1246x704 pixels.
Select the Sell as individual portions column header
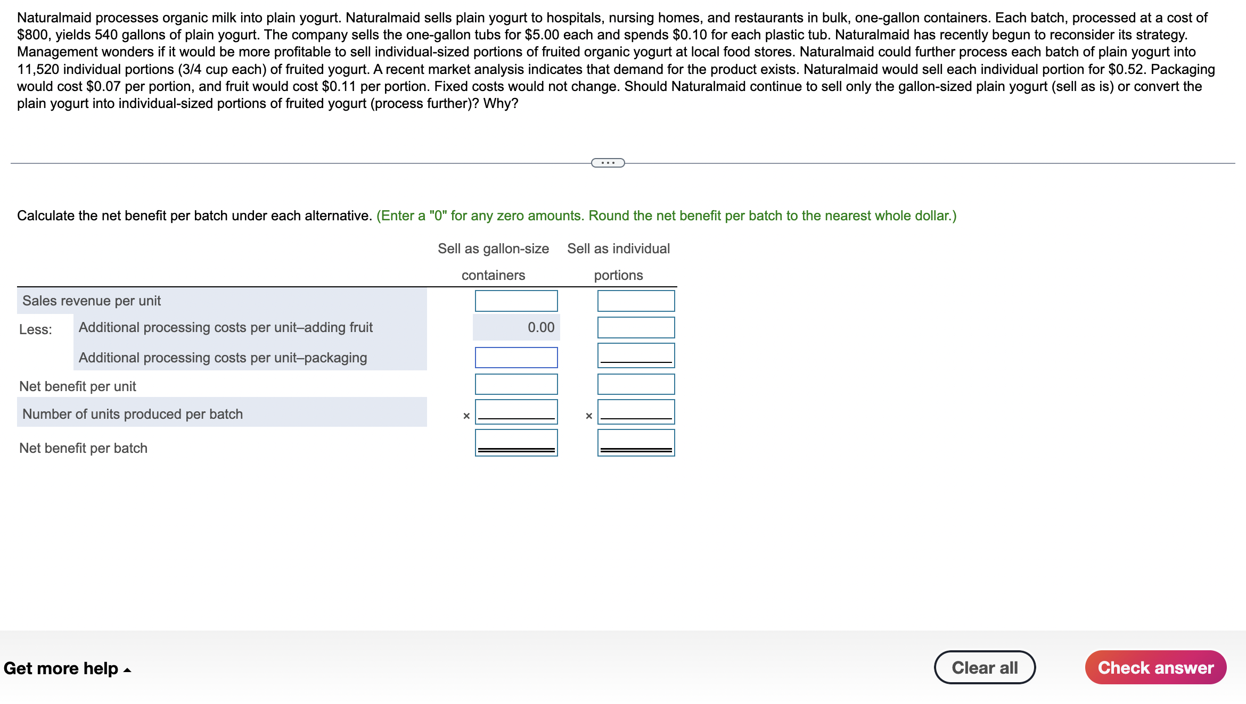(x=621, y=261)
